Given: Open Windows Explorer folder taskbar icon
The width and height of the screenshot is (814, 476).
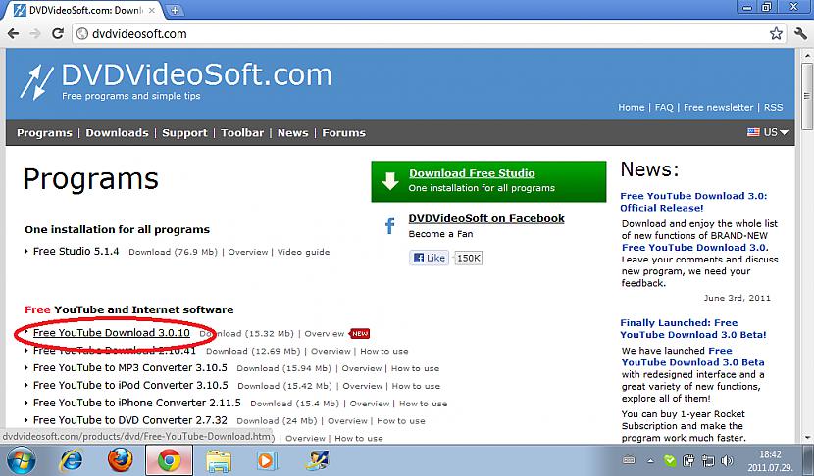Looking at the screenshot, I should [219, 460].
